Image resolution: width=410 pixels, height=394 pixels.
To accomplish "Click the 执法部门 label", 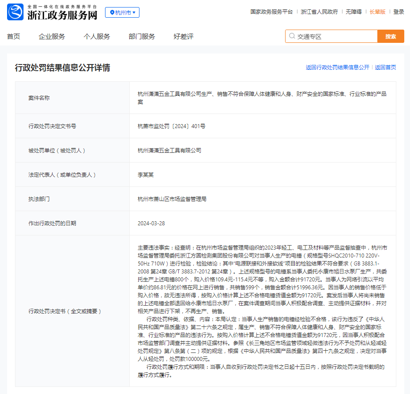I will (39, 199).
